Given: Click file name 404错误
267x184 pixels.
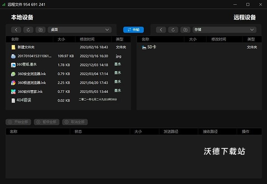Looking at the screenshot, I should tap(24, 100).
